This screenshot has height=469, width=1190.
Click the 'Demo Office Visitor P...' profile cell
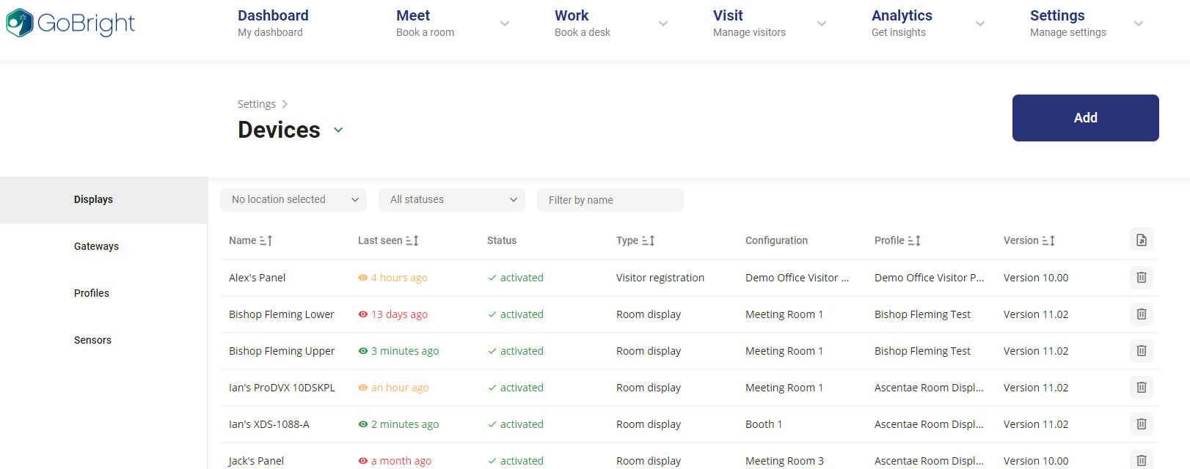929,278
